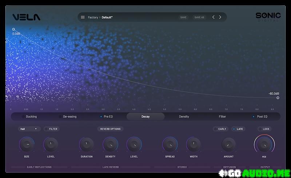Click the Sonic Digital logo

pos(268,17)
